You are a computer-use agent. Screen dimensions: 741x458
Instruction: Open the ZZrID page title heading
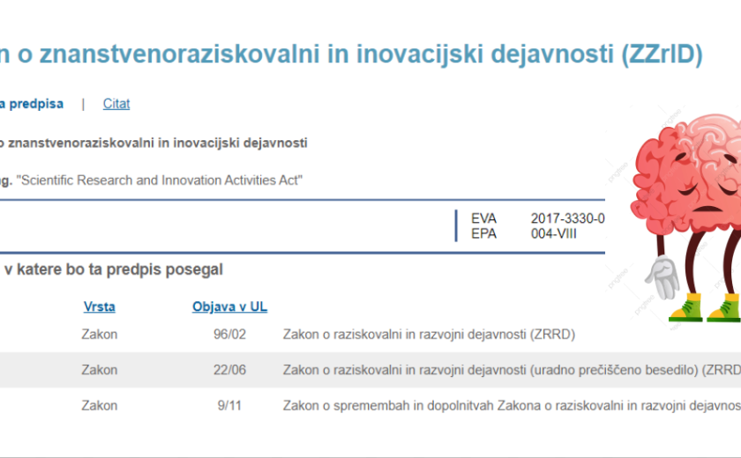pyautogui.click(x=350, y=55)
